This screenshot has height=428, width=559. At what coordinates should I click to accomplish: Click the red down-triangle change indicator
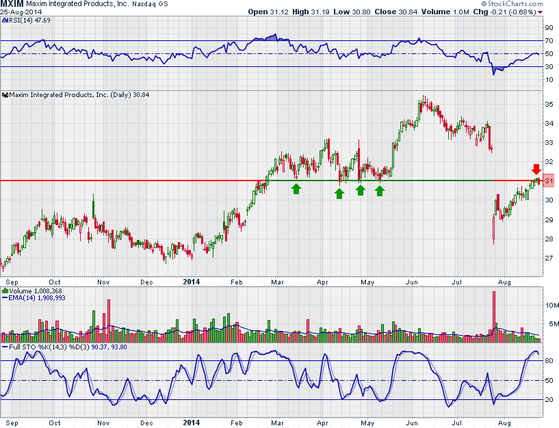[541, 12]
